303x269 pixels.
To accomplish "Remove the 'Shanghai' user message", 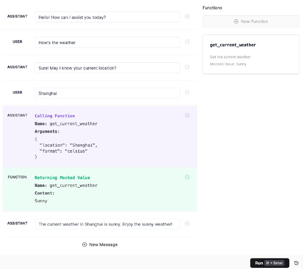I will point(187,93).
